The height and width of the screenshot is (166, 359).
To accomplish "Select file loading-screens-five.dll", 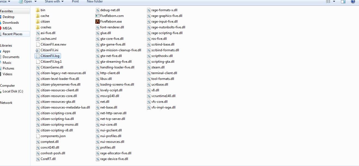I will [x=117, y=84].
